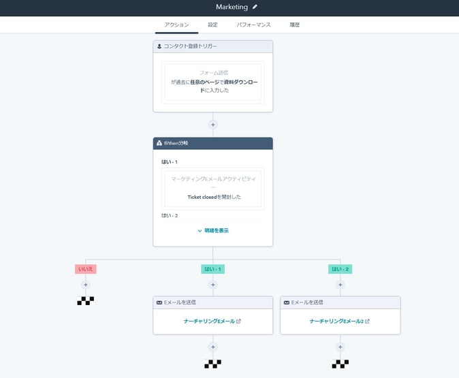Click the はい - 1 heading inside If/then card
This screenshot has height=378, width=459.
169,162
